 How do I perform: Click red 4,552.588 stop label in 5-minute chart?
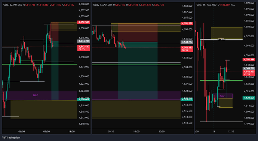coord(84,22)
